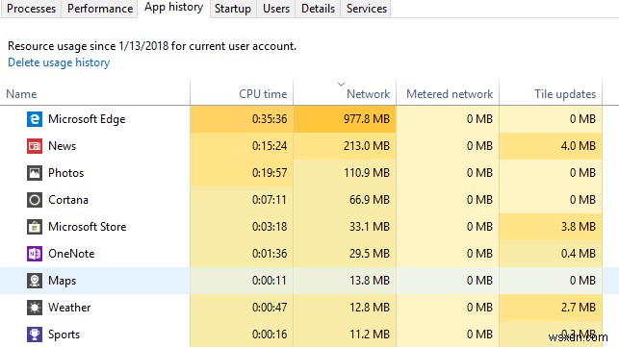Select the Maps row name

[x=62, y=281]
